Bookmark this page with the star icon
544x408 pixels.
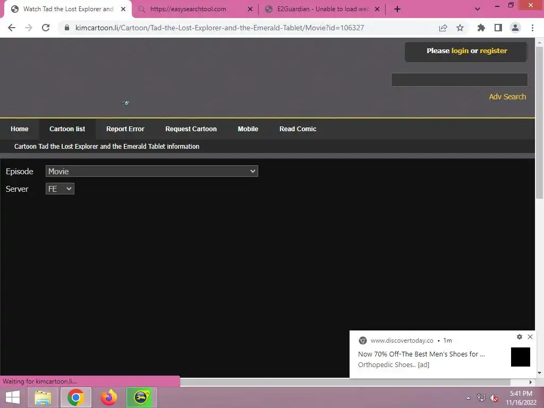[x=460, y=28]
